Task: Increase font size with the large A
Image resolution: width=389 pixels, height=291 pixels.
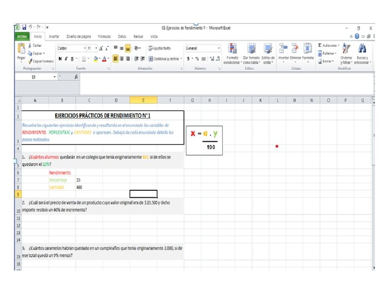Action: pyautogui.click(x=101, y=48)
